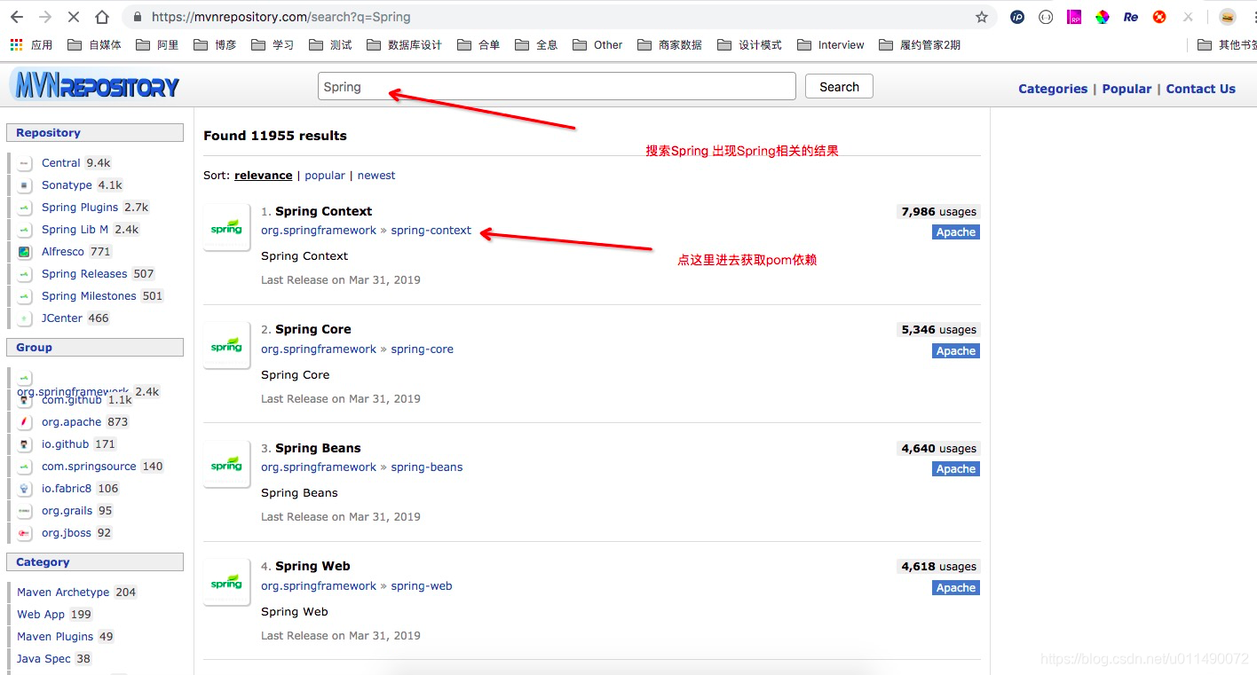Click Apache license tag on Spring Web
This screenshot has height=675, width=1257.
[x=956, y=588]
